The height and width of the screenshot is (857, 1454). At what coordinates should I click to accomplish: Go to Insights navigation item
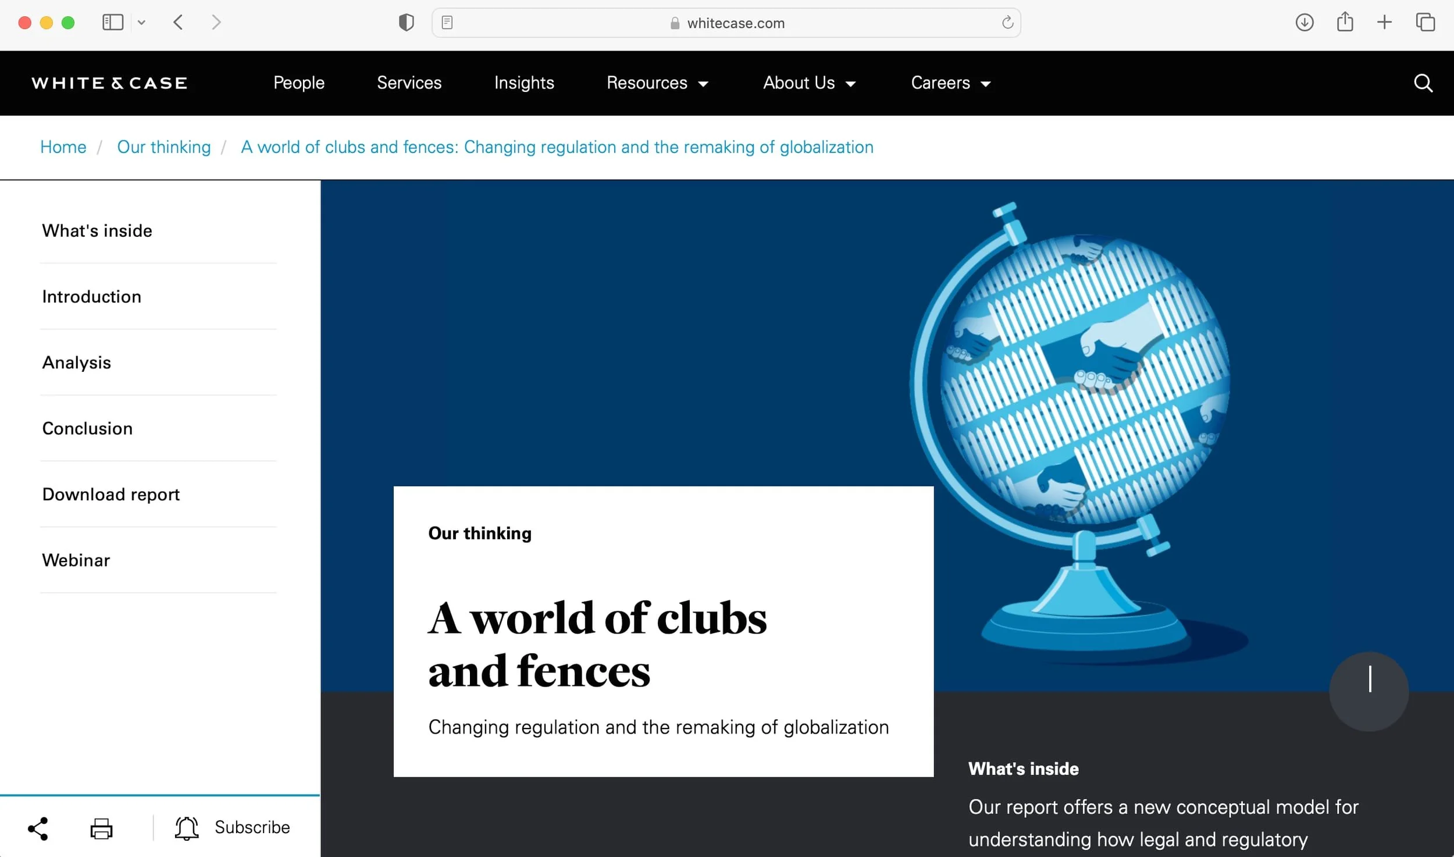(x=524, y=83)
